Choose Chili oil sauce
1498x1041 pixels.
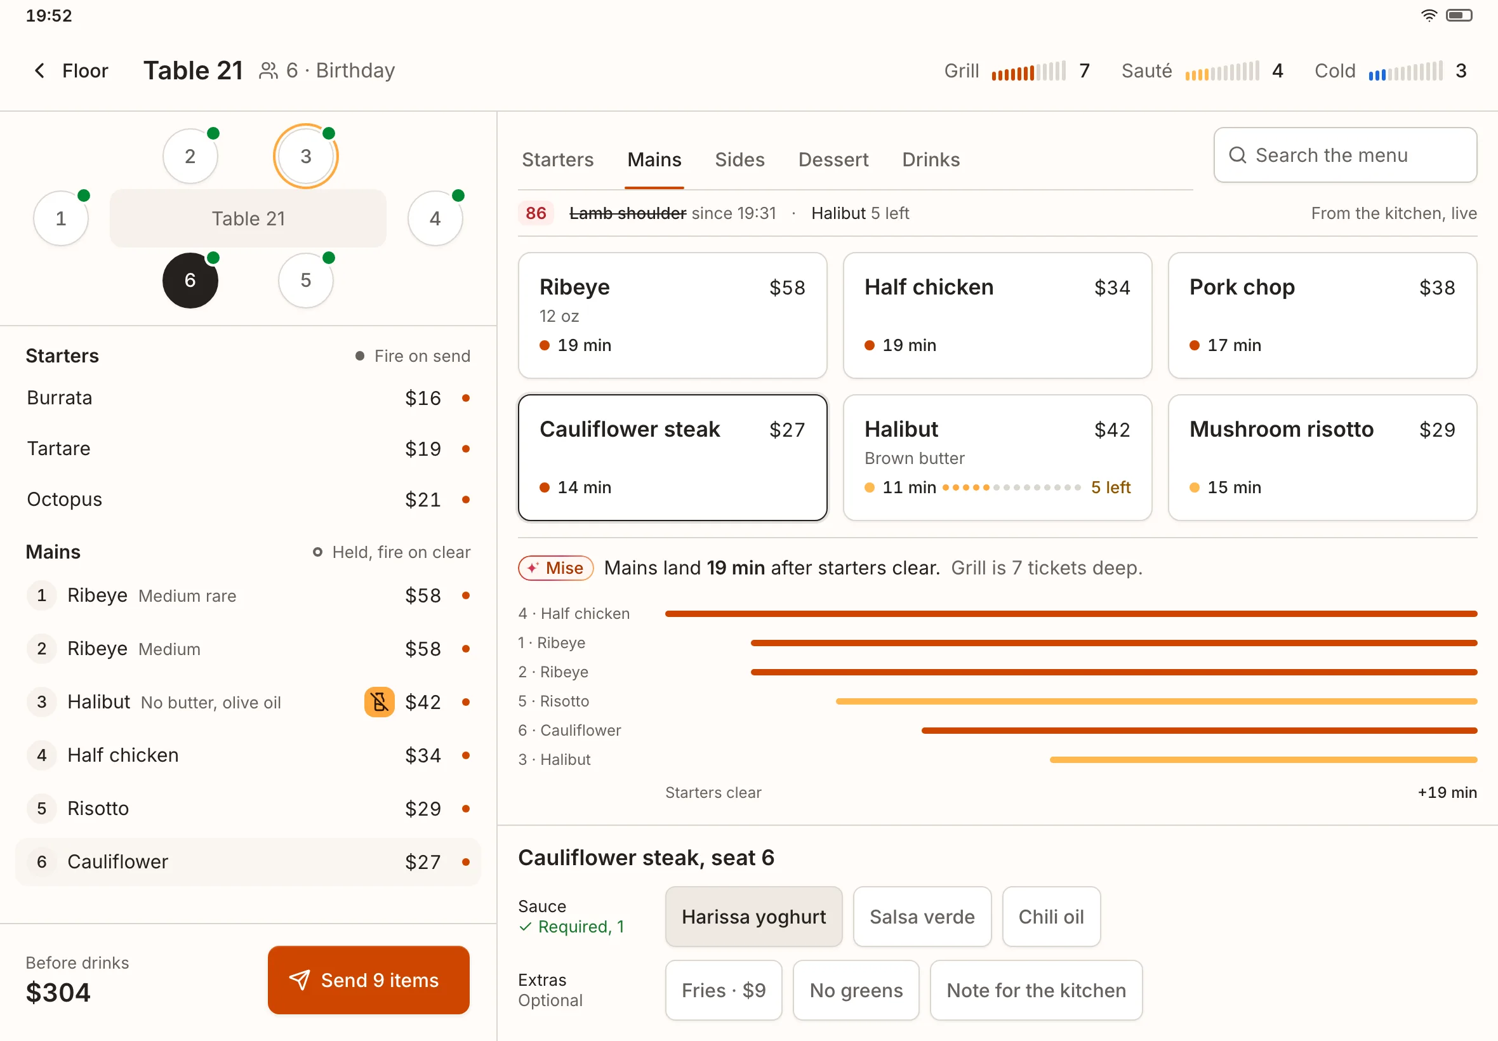[1051, 917]
